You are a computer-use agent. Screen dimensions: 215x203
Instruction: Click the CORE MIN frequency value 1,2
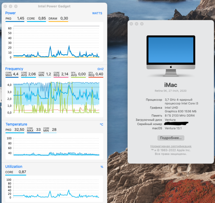[48, 74]
